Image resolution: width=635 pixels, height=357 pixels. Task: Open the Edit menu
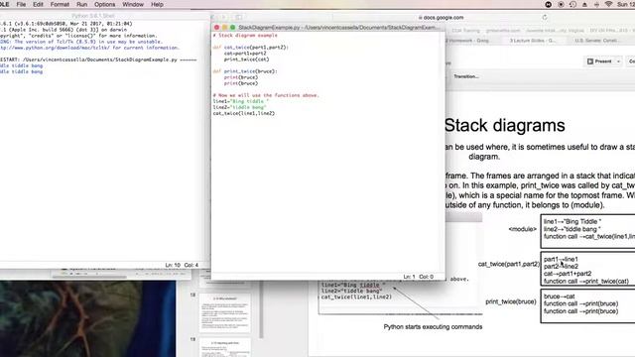pos(38,4)
